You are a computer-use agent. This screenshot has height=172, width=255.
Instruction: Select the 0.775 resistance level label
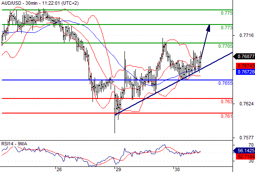click(x=226, y=13)
